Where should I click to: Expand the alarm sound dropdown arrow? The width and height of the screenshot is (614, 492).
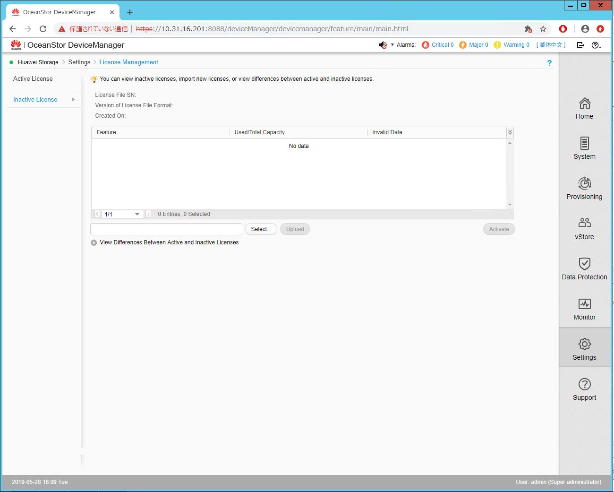392,45
